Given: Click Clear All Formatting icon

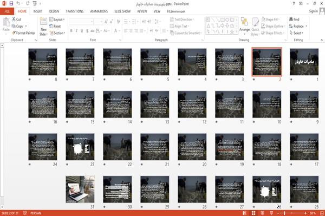Looking at the screenshot, I should 118,21.
